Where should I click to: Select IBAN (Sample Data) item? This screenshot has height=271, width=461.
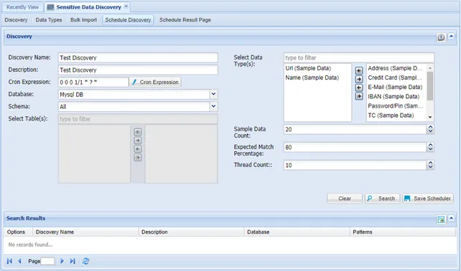coord(394,96)
